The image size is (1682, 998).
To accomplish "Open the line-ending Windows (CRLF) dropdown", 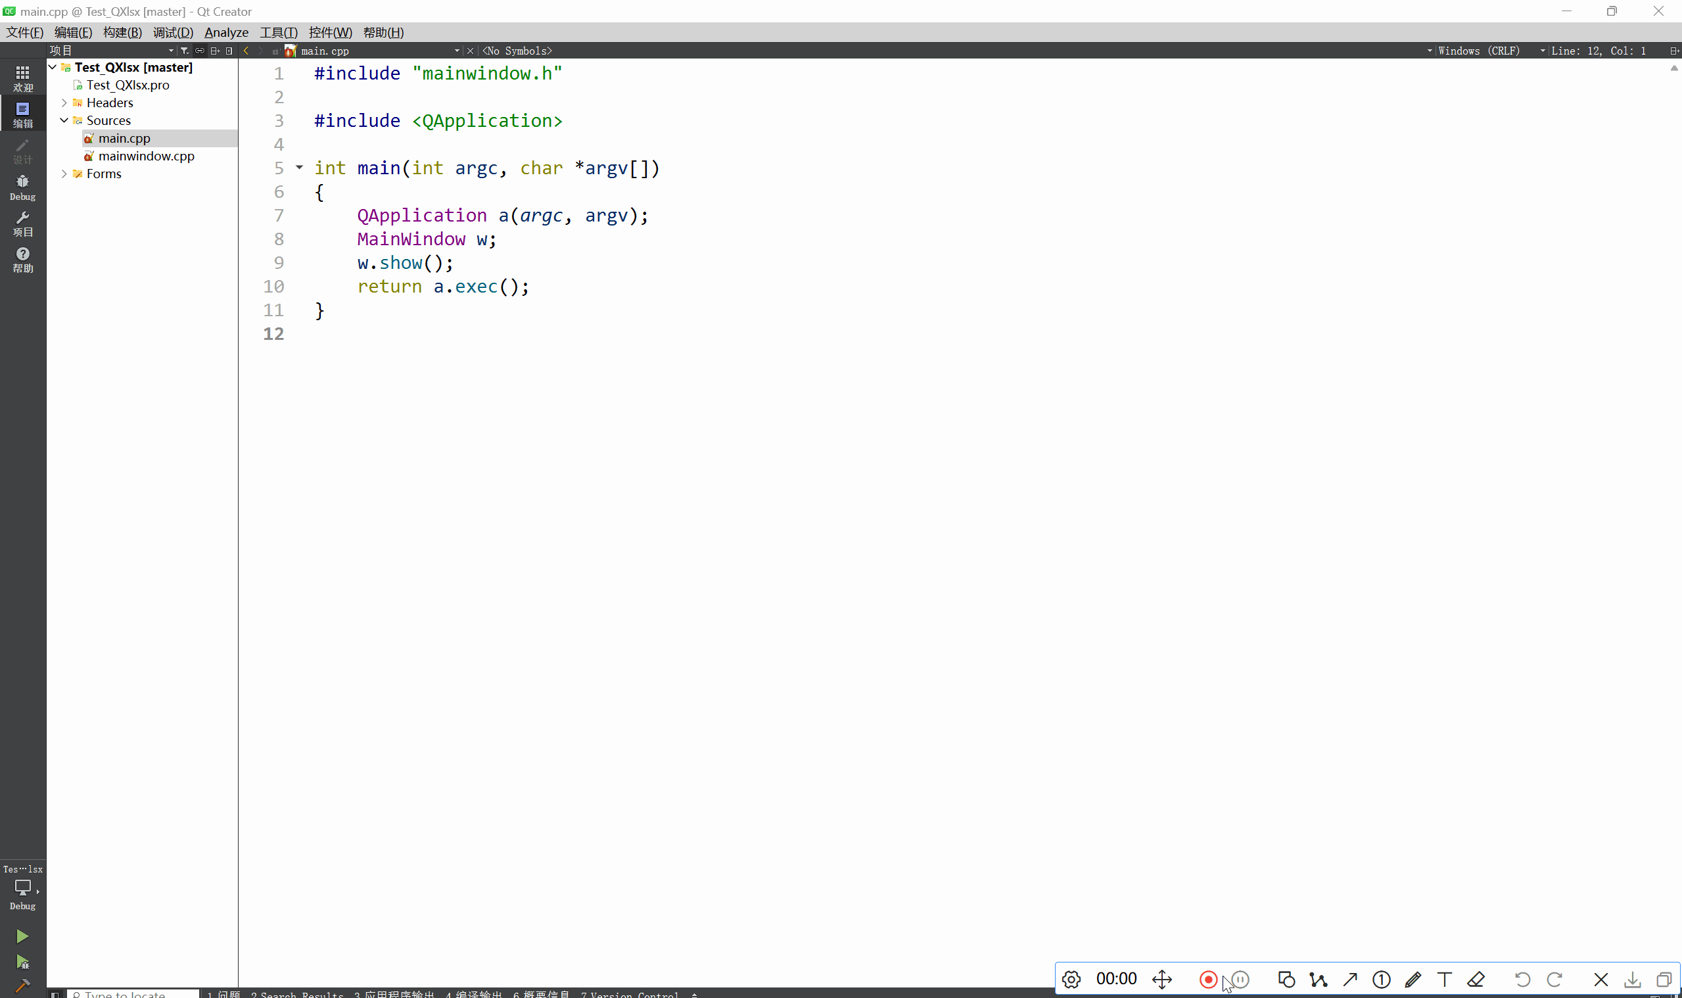I will coord(1484,51).
